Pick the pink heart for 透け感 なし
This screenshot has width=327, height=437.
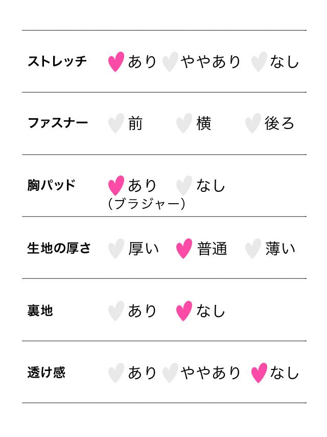pos(259,373)
